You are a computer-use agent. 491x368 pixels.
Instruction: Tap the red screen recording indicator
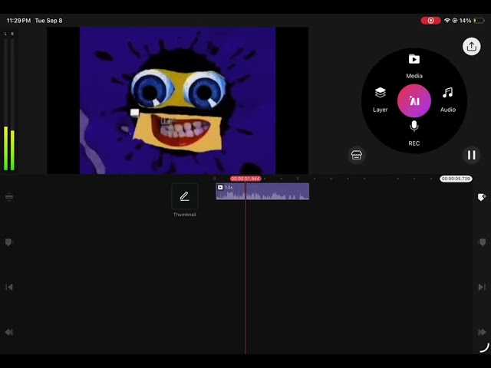430,21
